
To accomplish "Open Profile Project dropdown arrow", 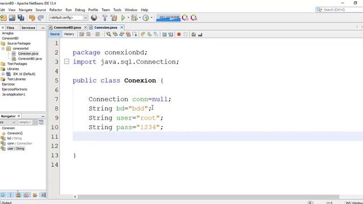I will point(151,18).
